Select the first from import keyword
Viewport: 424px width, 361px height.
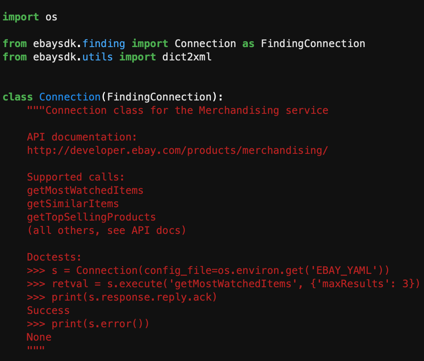[15, 43]
